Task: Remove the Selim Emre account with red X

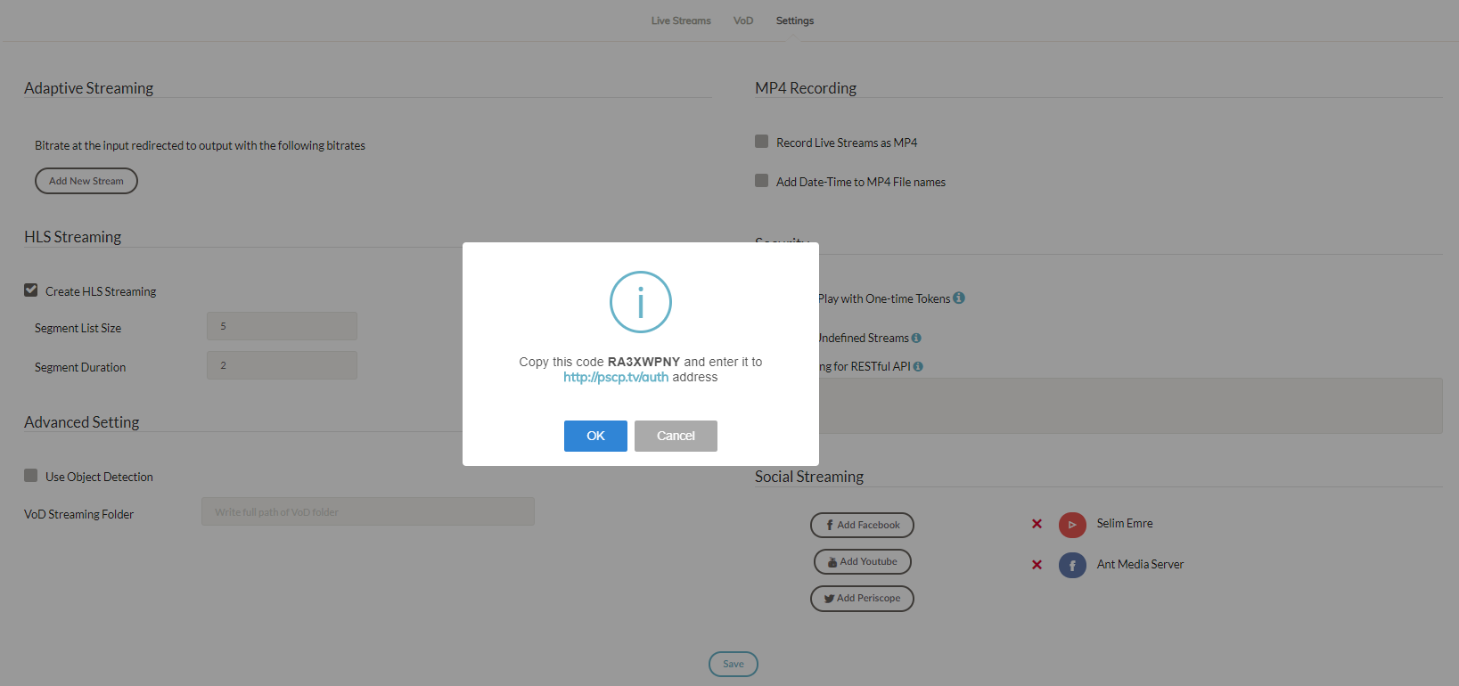Action: coord(1037,524)
